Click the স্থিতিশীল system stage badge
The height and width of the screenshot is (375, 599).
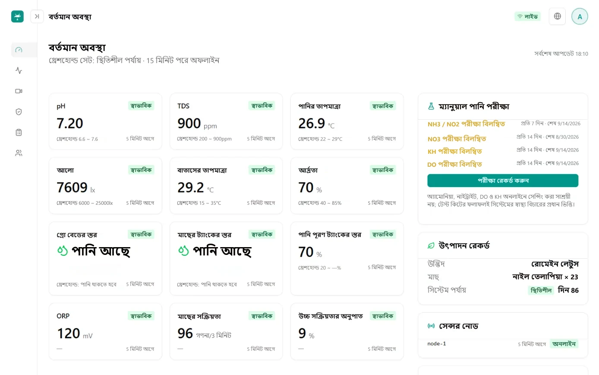coord(541,290)
